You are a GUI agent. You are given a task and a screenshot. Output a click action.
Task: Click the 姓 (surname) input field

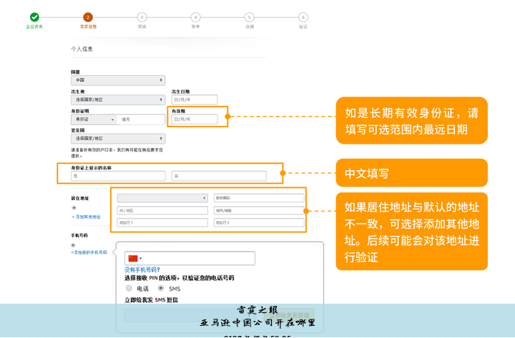pos(118,176)
